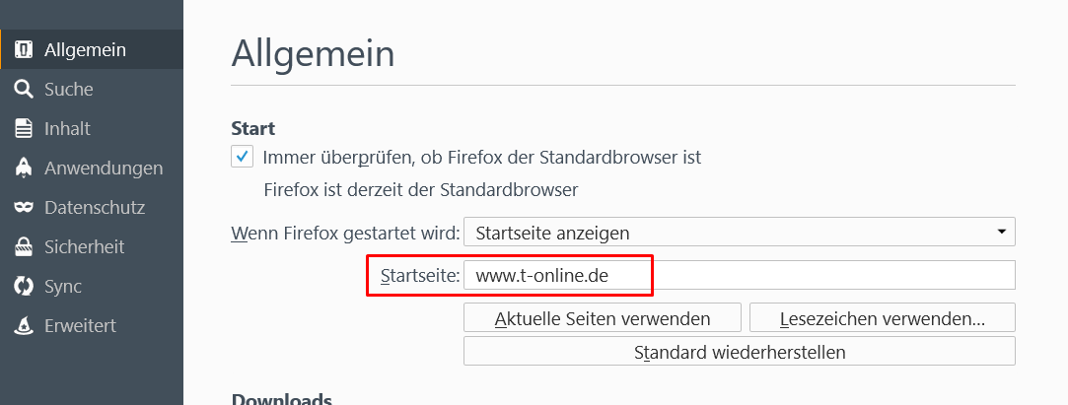Click the rocket icon next to Anwendungen
Screen dimensions: 1068x405
23,169
